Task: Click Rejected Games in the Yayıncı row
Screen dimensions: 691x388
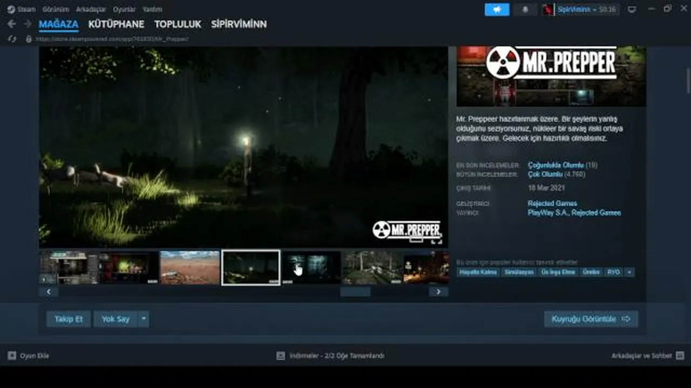Action: tap(597, 213)
